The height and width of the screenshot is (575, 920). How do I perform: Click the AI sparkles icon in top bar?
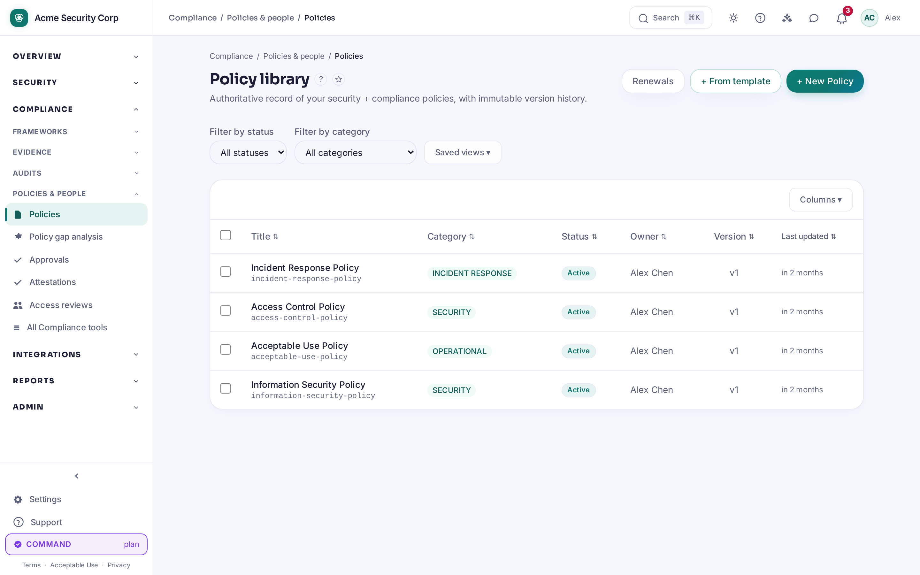[x=787, y=18]
